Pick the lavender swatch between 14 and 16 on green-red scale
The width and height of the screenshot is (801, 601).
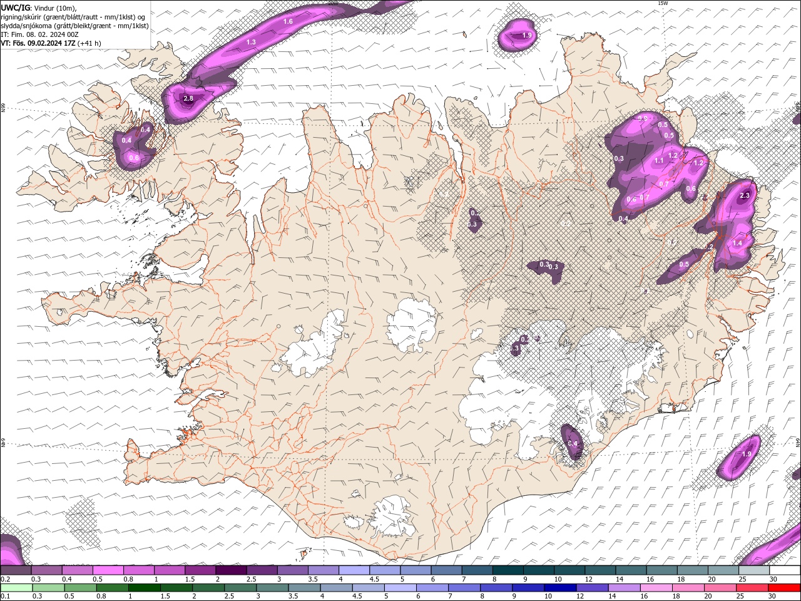[625, 588]
